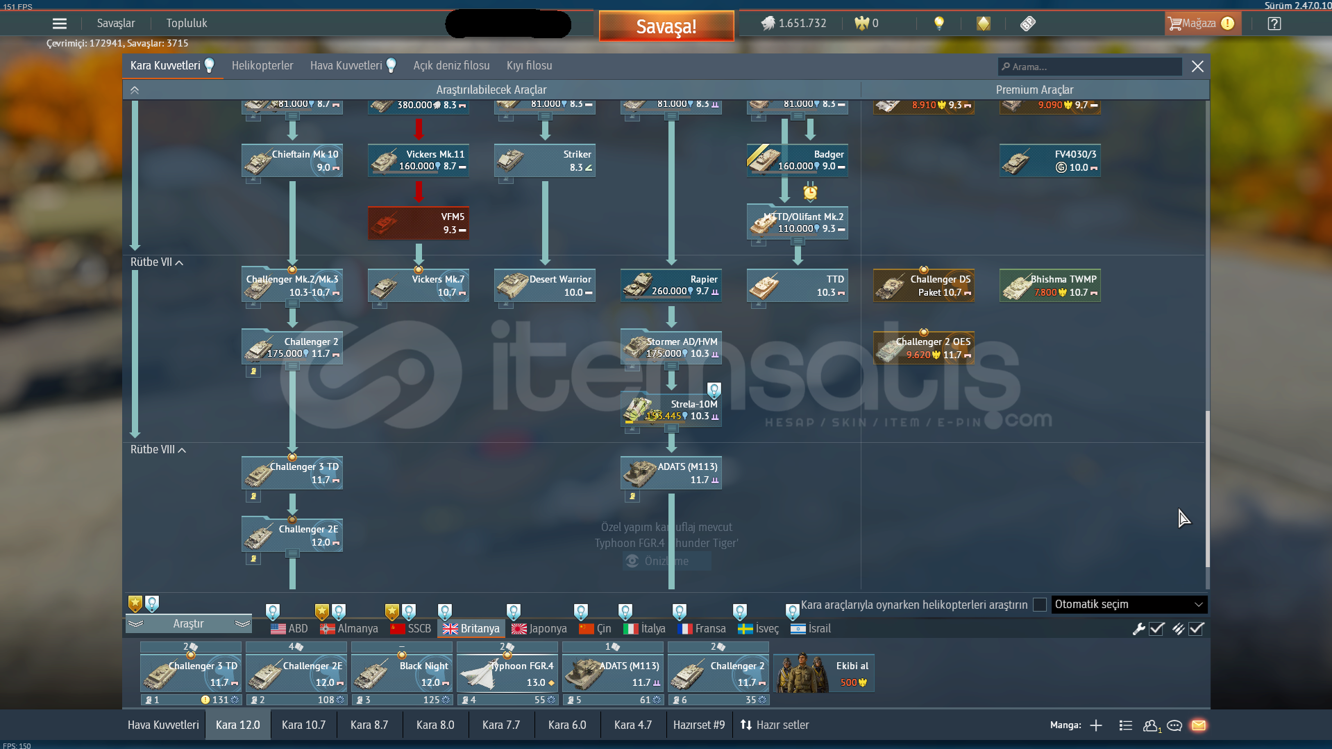Select the Desert Warrior vehicle in the tree

(x=544, y=285)
